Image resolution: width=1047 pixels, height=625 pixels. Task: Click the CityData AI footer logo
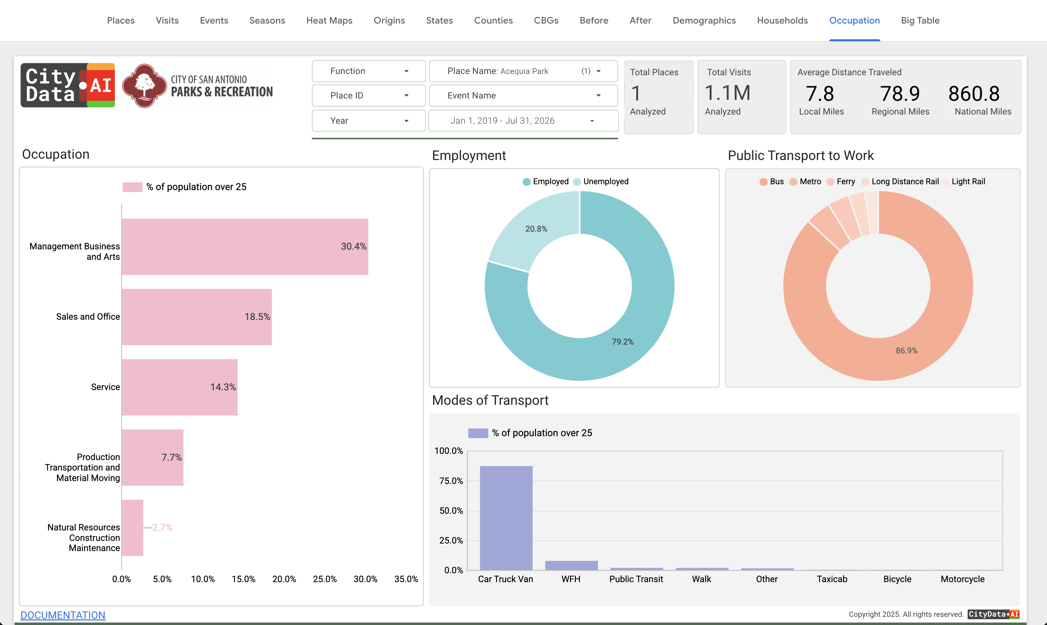click(x=994, y=614)
